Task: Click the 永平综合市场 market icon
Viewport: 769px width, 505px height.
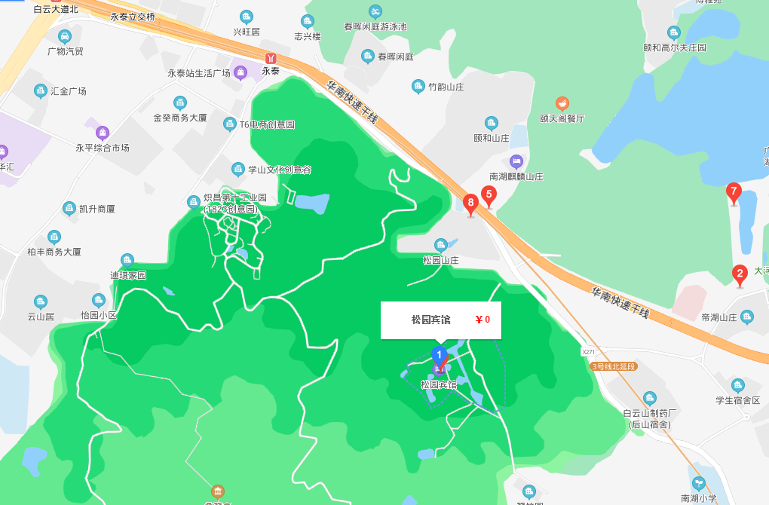Action: (102, 133)
